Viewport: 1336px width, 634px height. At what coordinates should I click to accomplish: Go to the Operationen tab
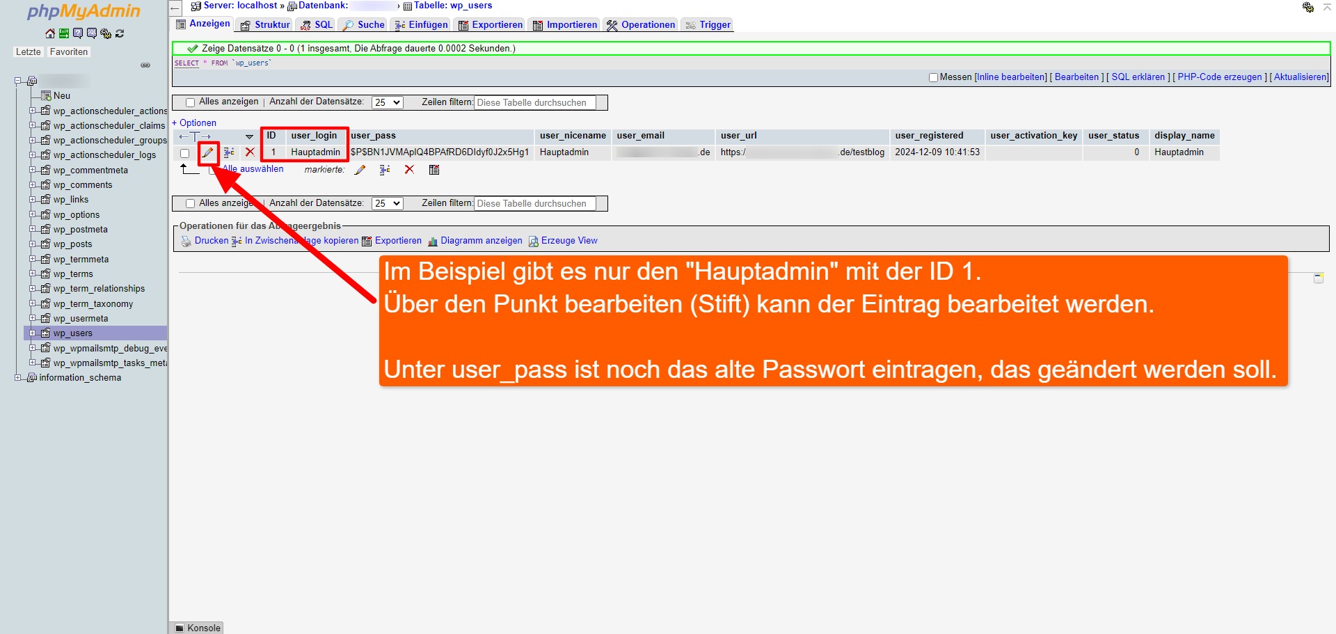640,25
